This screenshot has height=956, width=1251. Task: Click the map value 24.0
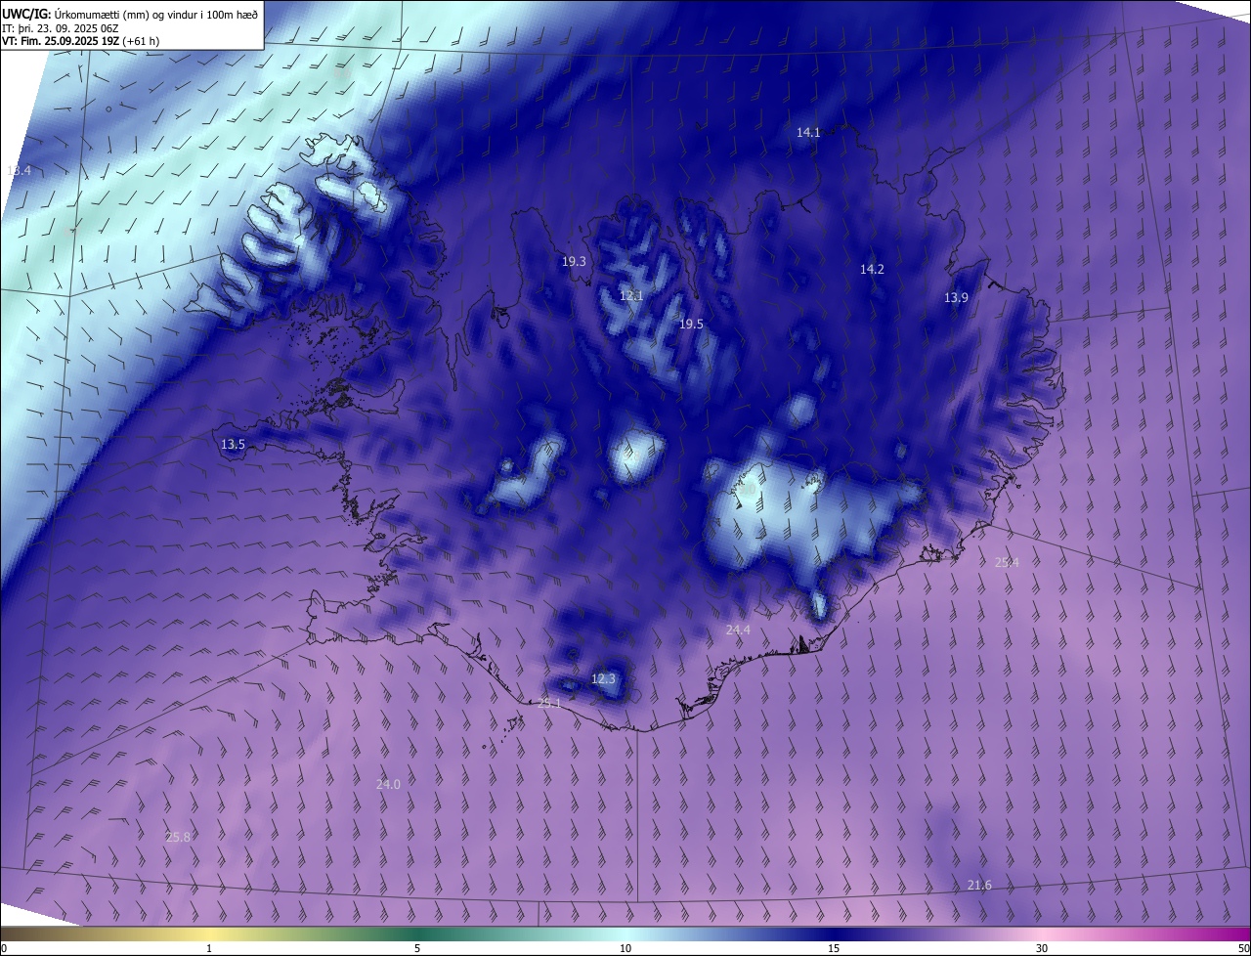tap(388, 784)
